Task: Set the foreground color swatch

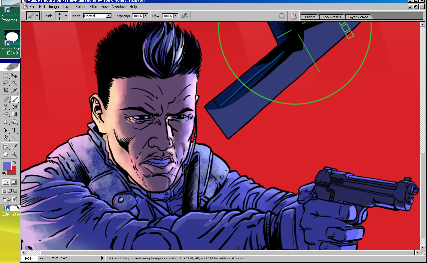Action: (x=7, y=165)
